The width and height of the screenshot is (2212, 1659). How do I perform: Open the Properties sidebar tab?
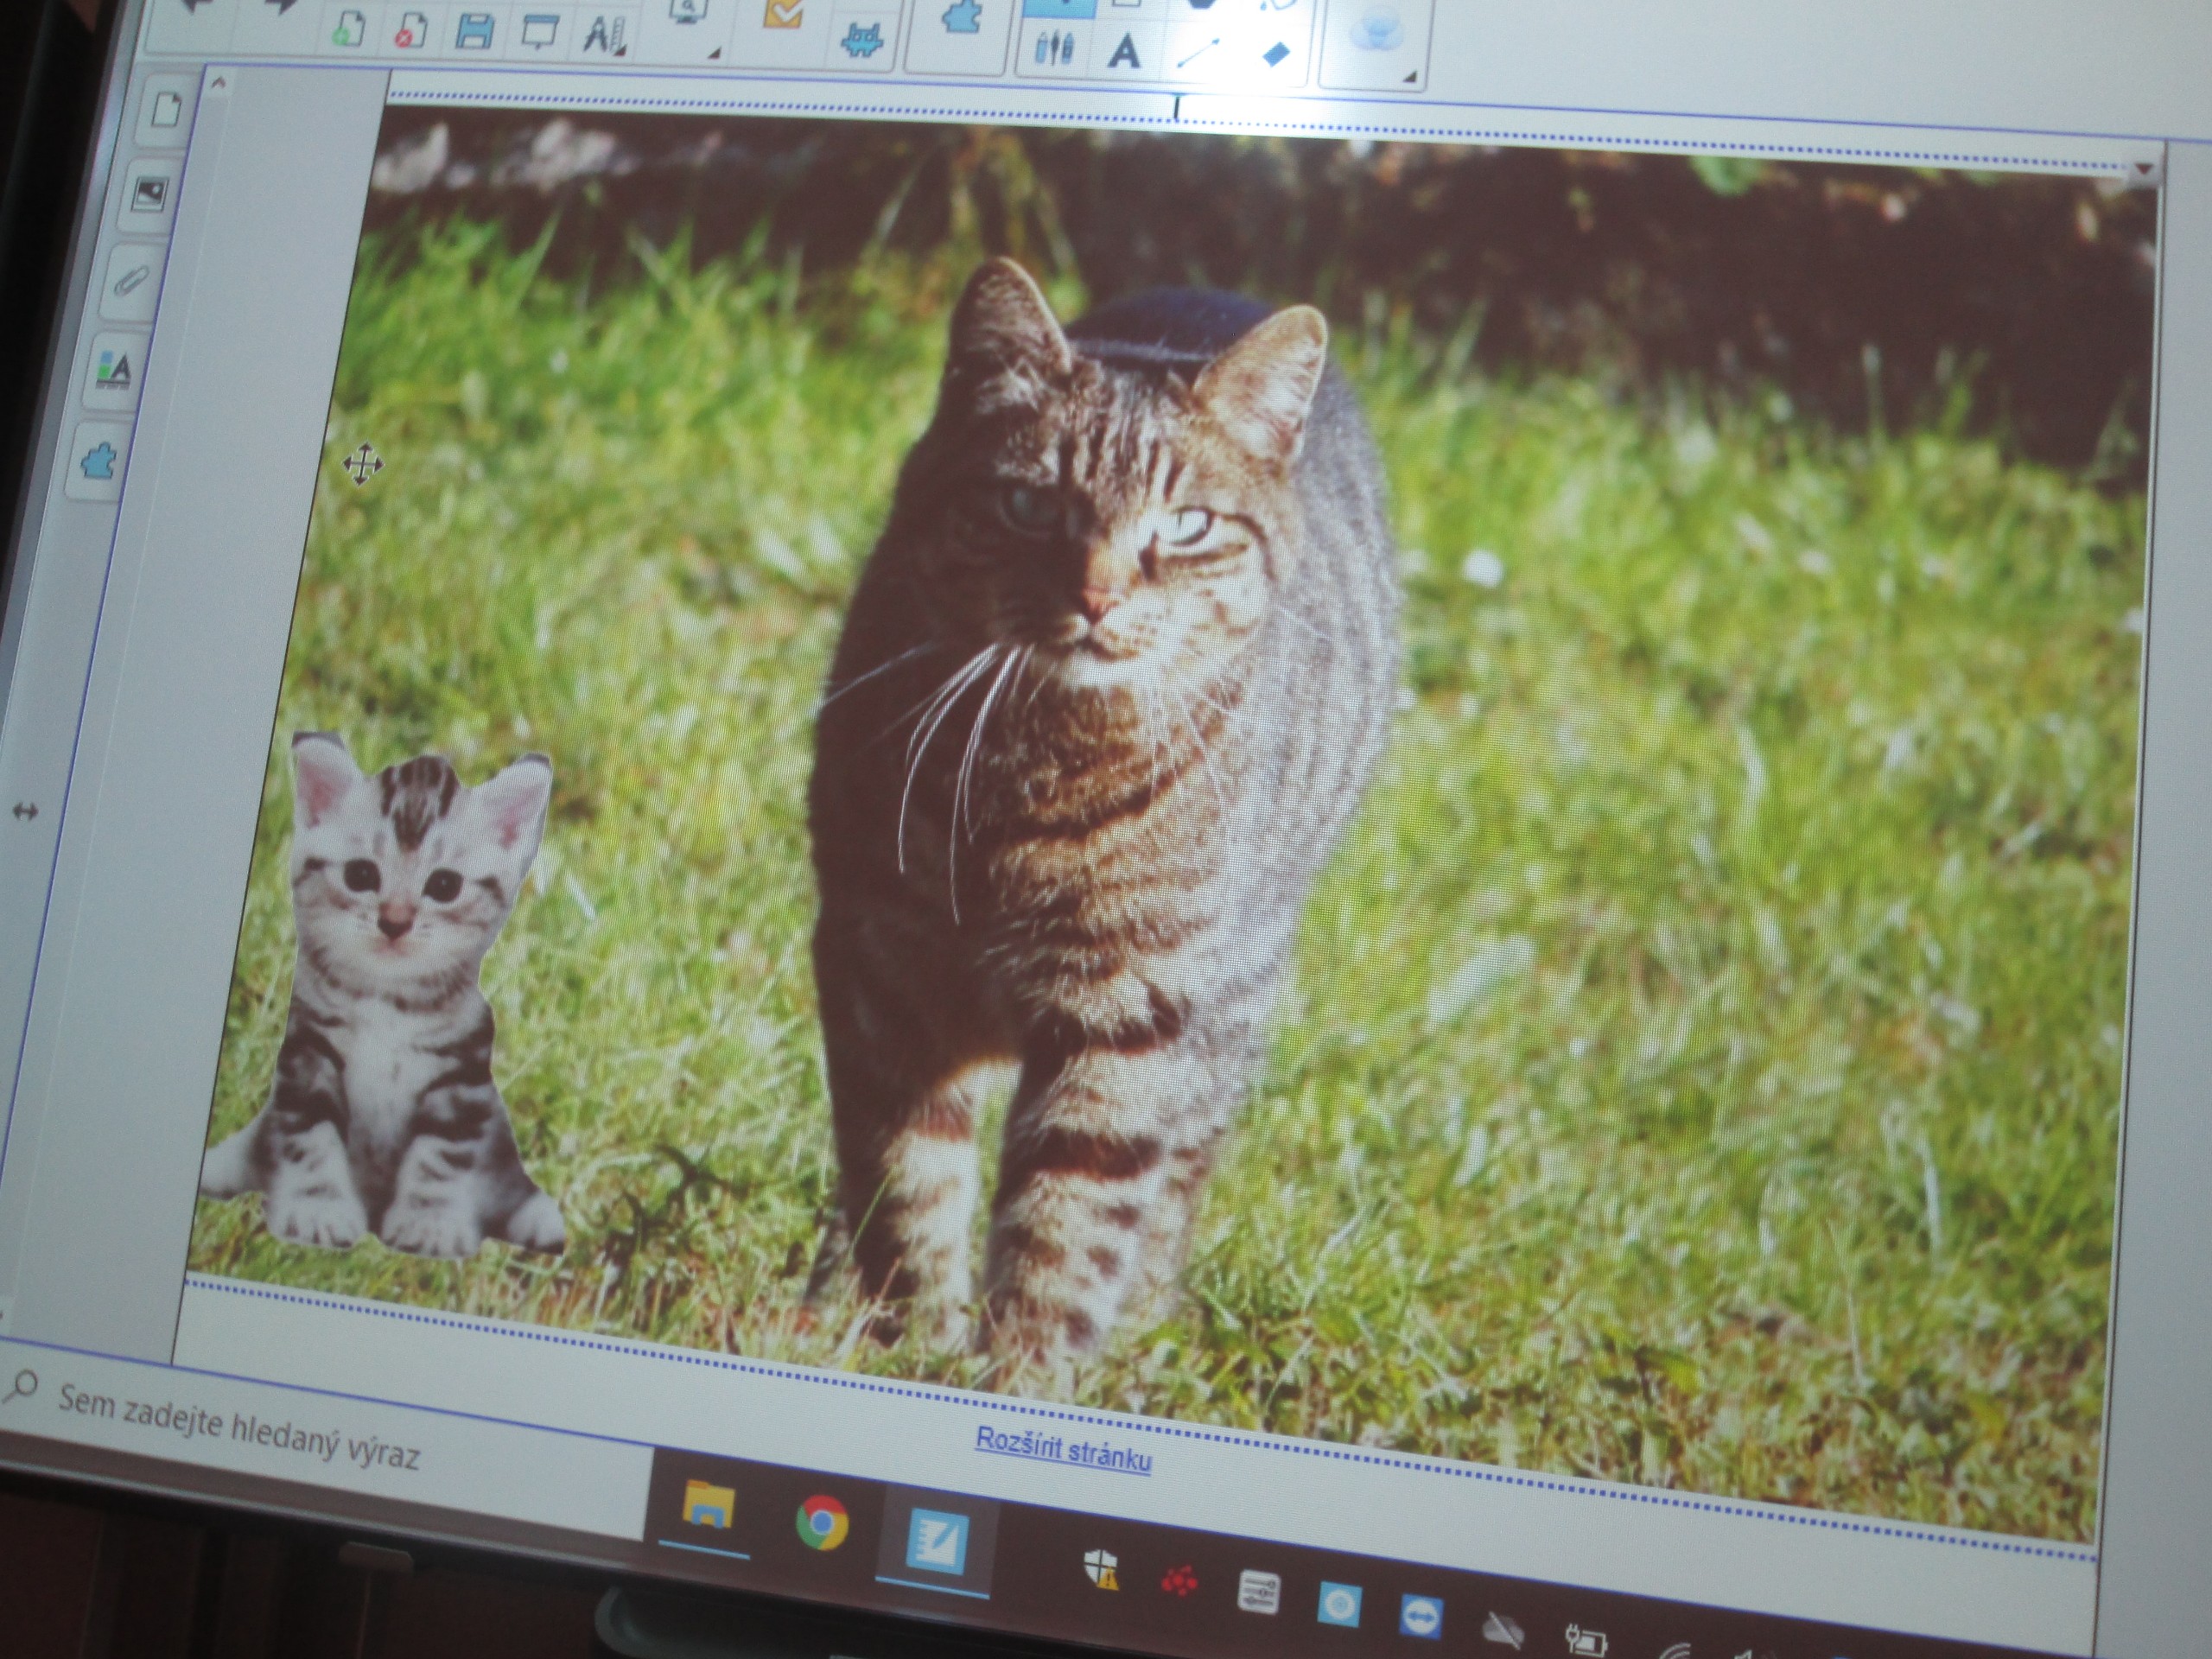tap(115, 371)
